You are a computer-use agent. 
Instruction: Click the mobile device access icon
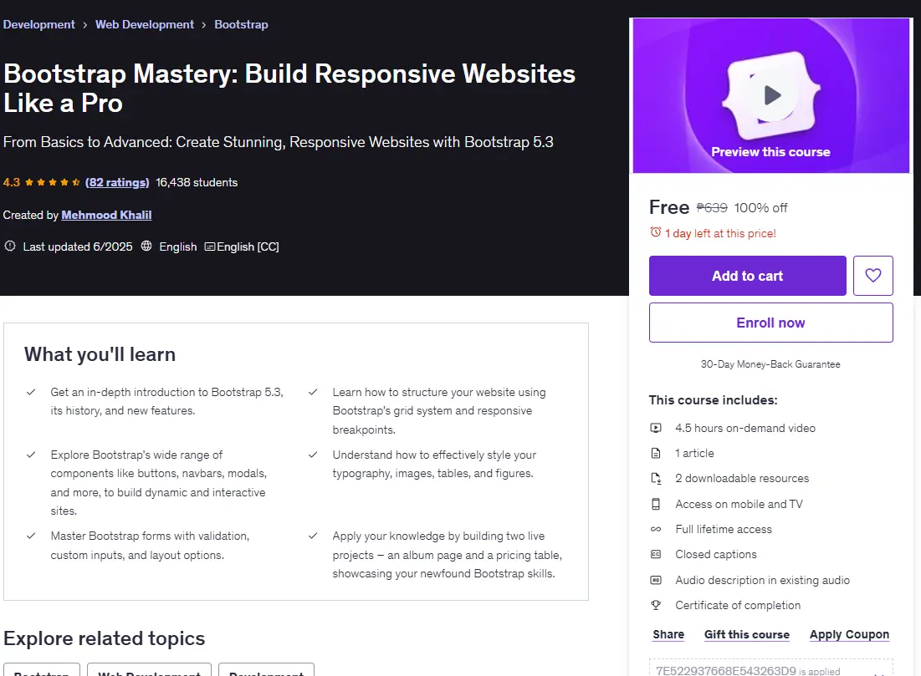click(656, 504)
